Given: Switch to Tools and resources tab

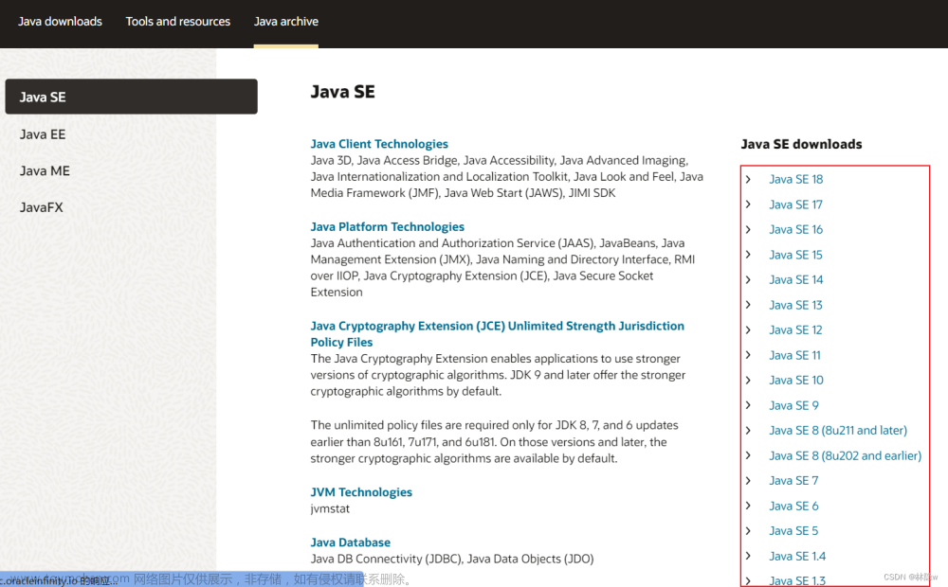Looking at the screenshot, I should pyautogui.click(x=178, y=22).
